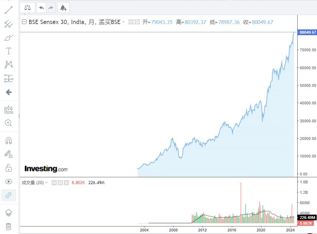Viewport: 317px width, 234px height.
Task: Select the text annotation tool
Action: pos(9,51)
